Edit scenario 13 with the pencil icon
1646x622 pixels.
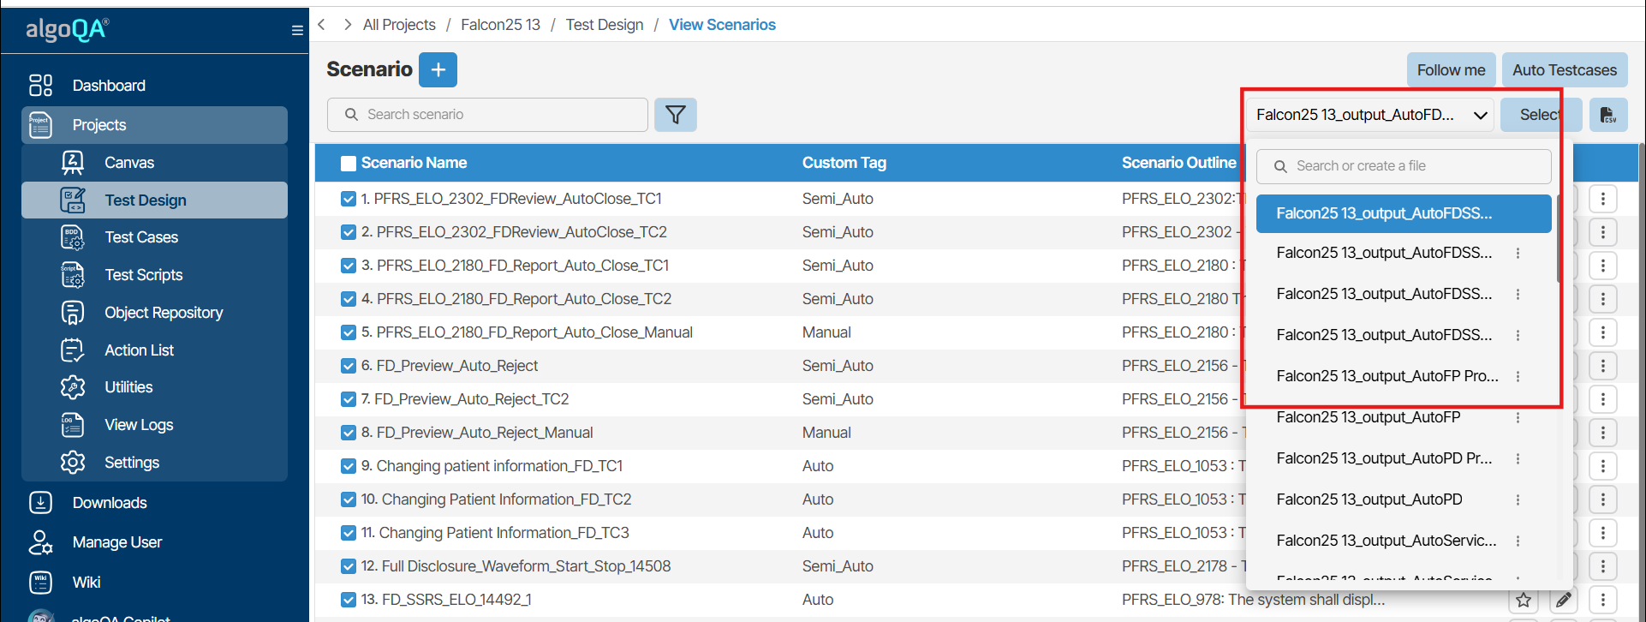(1563, 600)
